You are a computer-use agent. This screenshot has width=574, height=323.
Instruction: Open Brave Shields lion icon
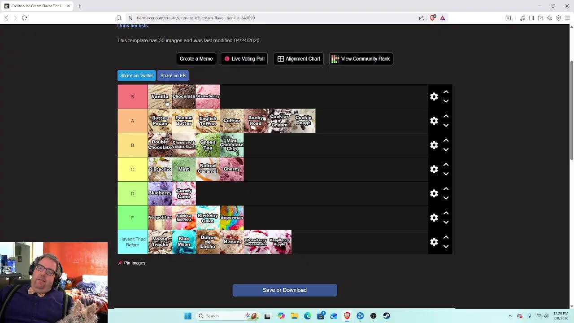coord(432,18)
